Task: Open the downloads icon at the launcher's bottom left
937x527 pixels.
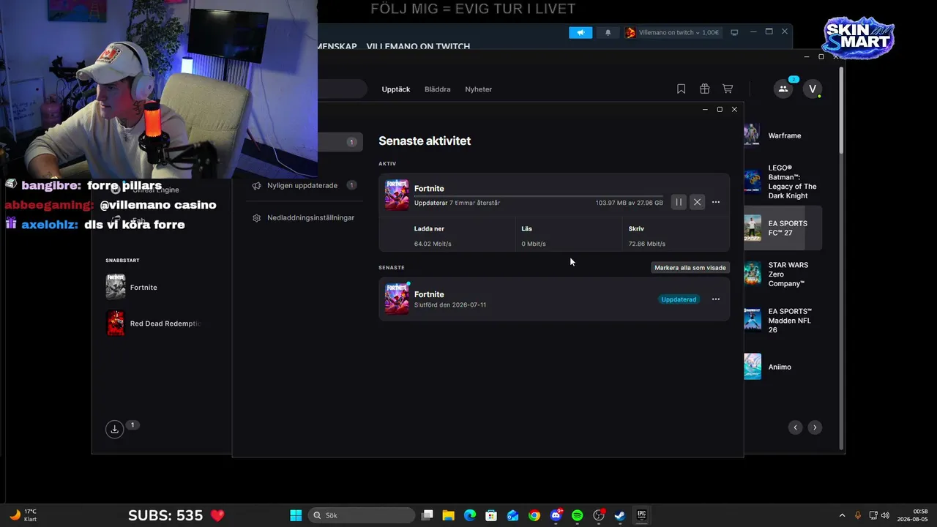Action: pyautogui.click(x=114, y=430)
